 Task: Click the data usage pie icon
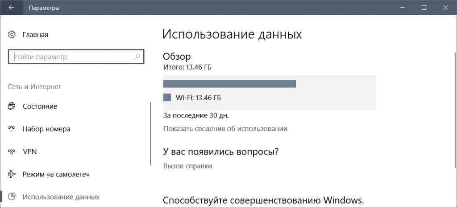point(12,196)
